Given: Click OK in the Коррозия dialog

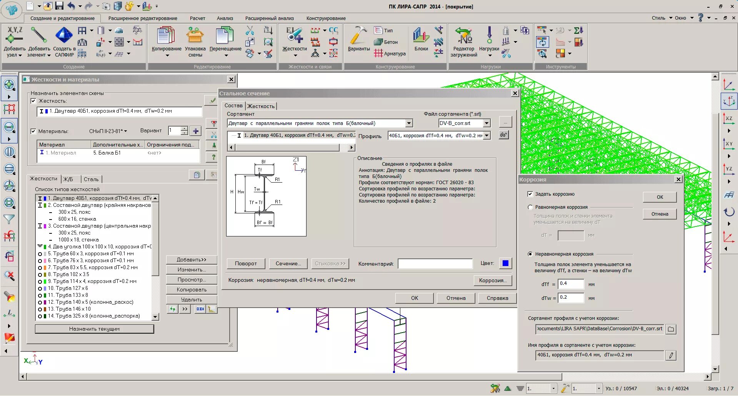Looking at the screenshot, I should coord(660,197).
